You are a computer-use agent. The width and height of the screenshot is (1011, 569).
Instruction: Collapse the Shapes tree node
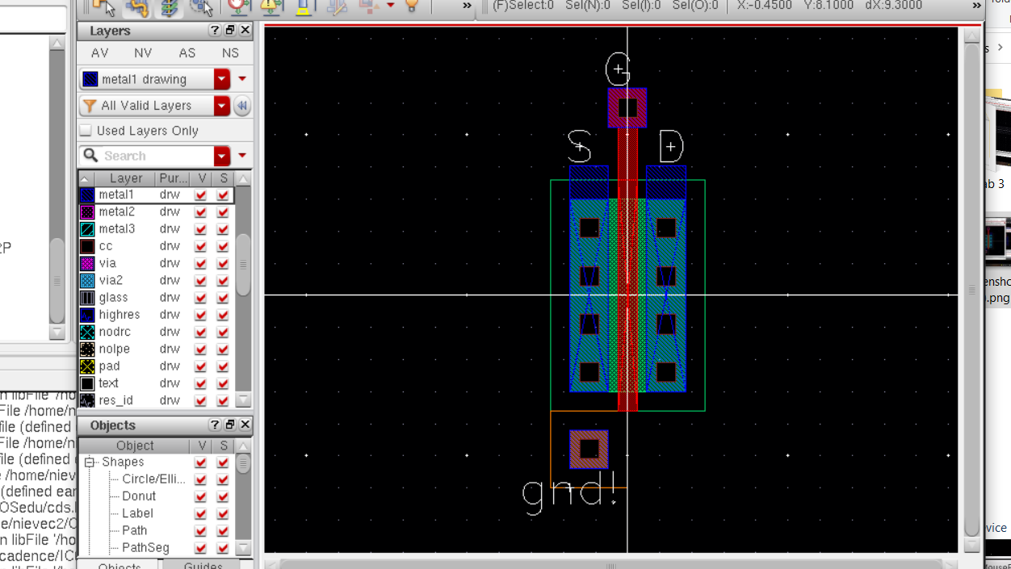tap(90, 462)
